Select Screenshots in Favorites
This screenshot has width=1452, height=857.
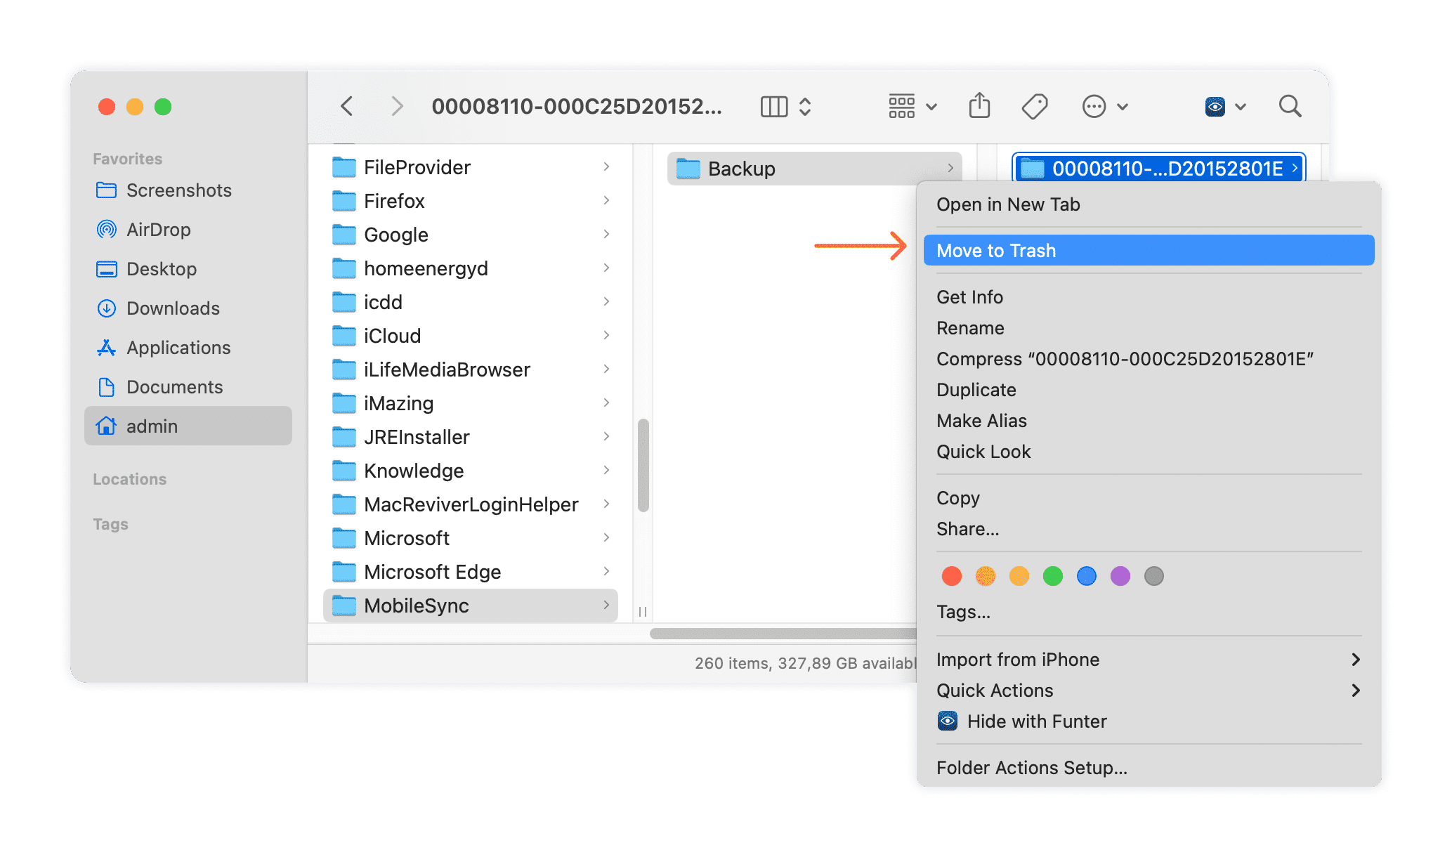point(179,190)
